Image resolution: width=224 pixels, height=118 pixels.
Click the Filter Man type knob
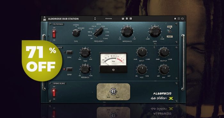(76, 33)
